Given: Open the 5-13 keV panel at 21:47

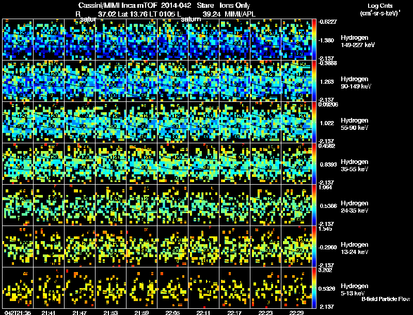Looking at the screenshot, I should pos(80,288).
